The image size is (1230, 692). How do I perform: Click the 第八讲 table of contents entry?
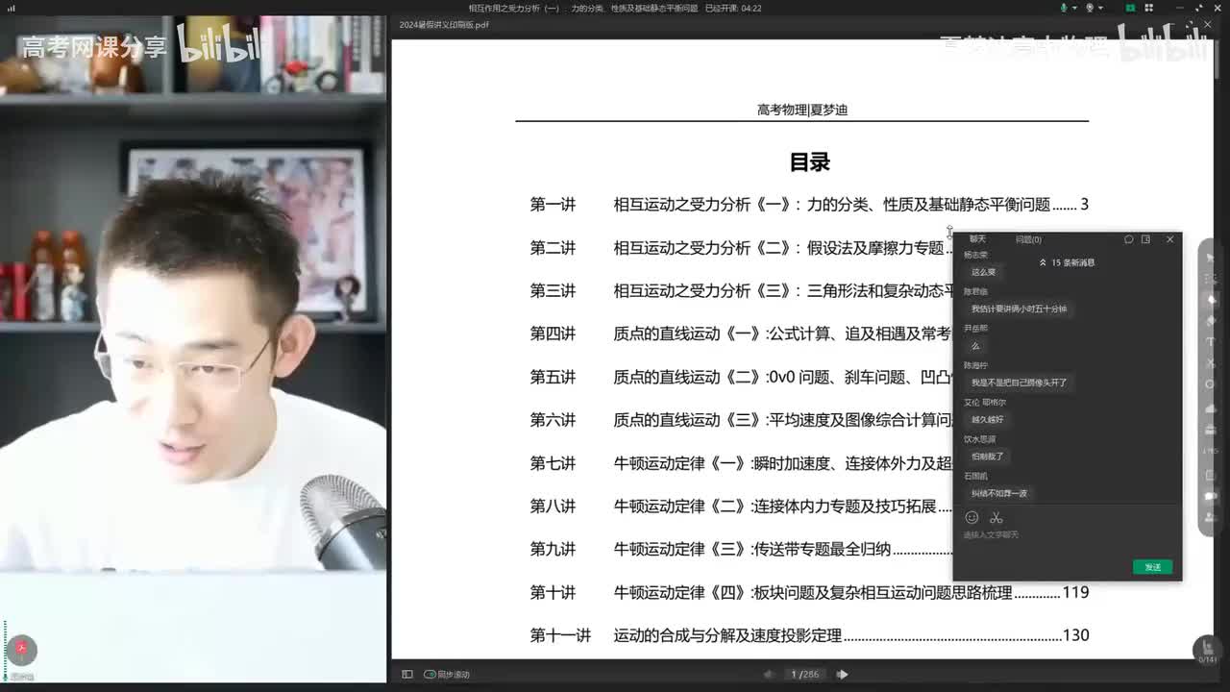click(741, 507)
